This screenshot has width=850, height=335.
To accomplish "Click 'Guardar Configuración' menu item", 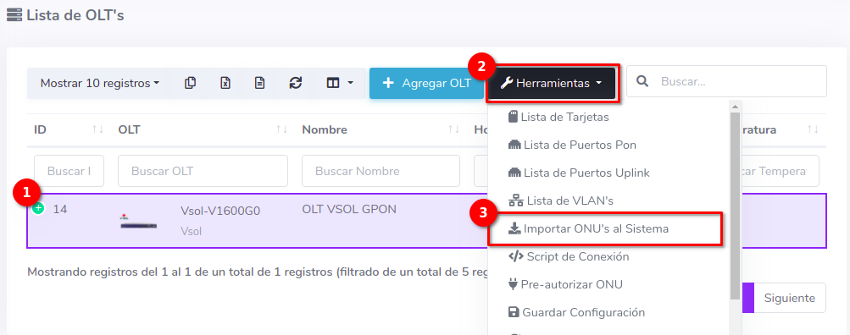I will pos(576,312).
